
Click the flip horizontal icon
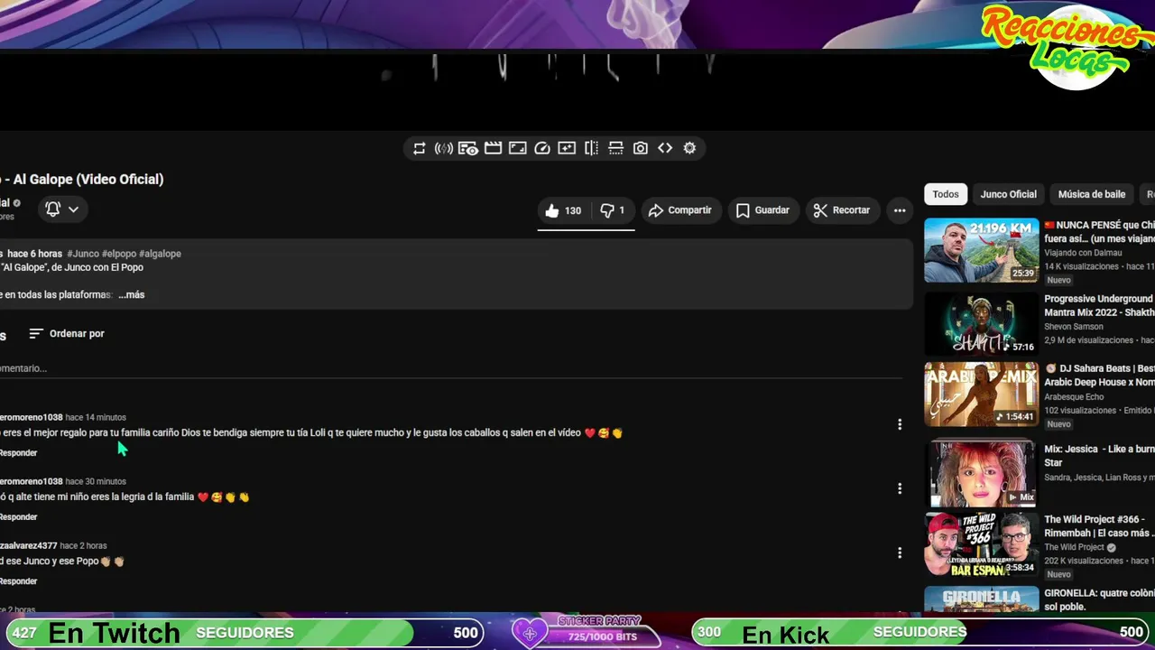(591, 148)
